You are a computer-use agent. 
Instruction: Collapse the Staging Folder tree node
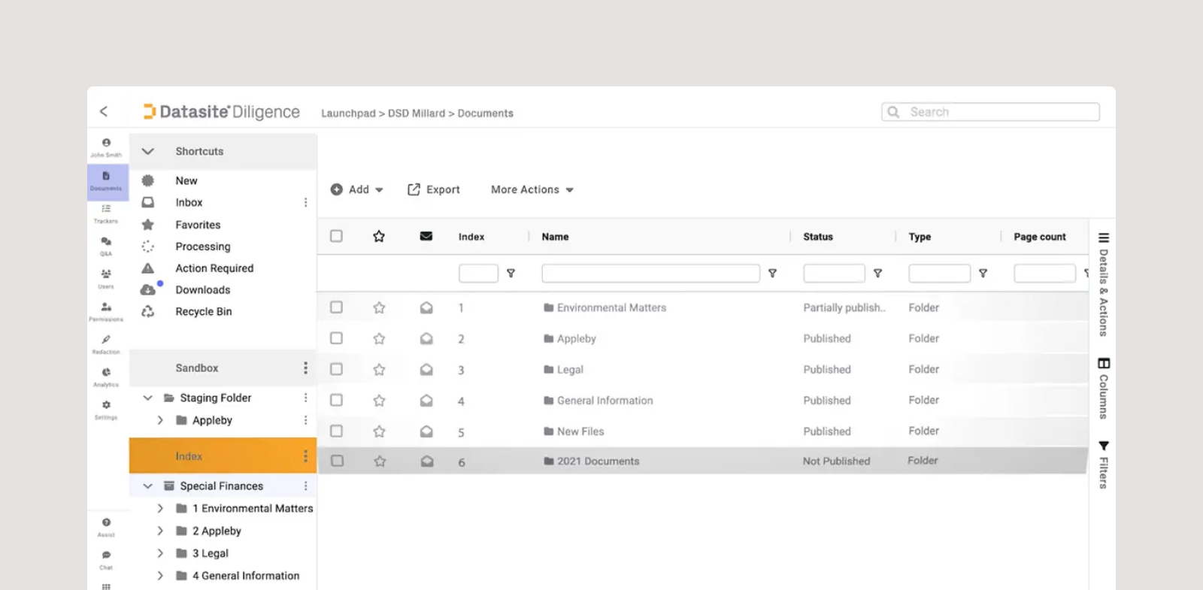[148, 398]
